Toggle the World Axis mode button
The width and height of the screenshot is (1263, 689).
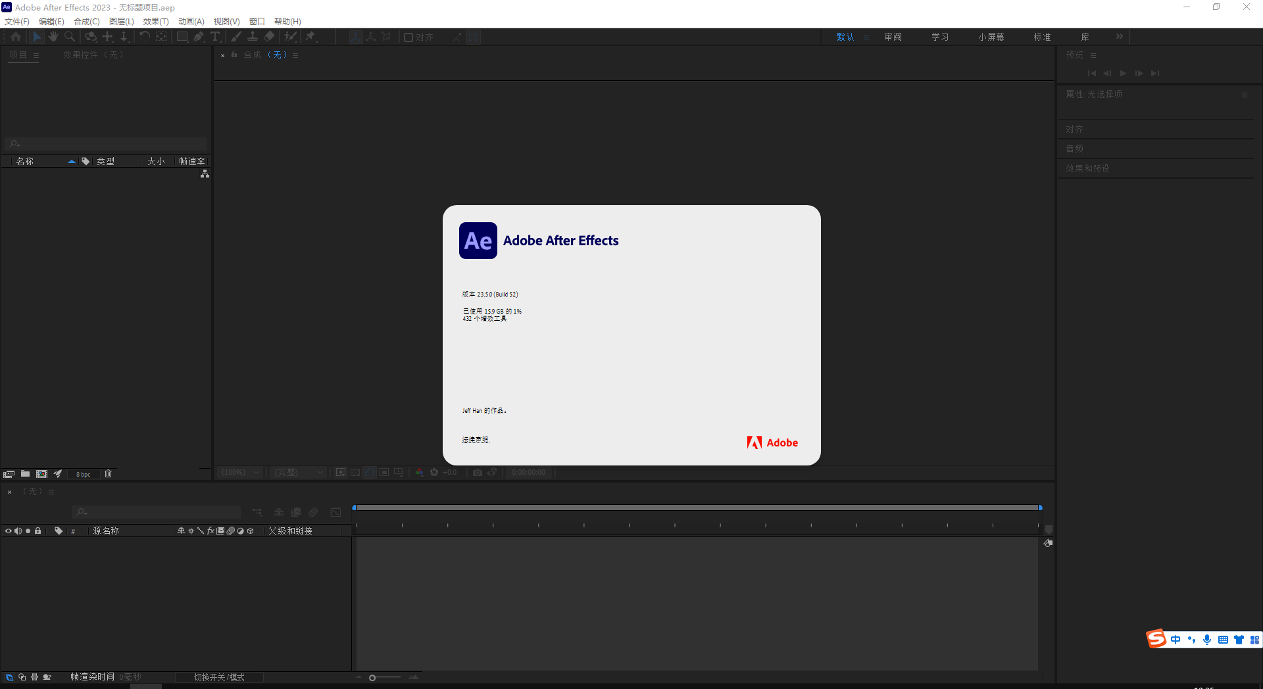370,37
